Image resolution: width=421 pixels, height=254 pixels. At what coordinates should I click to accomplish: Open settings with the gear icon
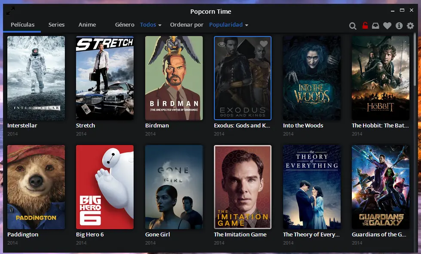(410, 26)
